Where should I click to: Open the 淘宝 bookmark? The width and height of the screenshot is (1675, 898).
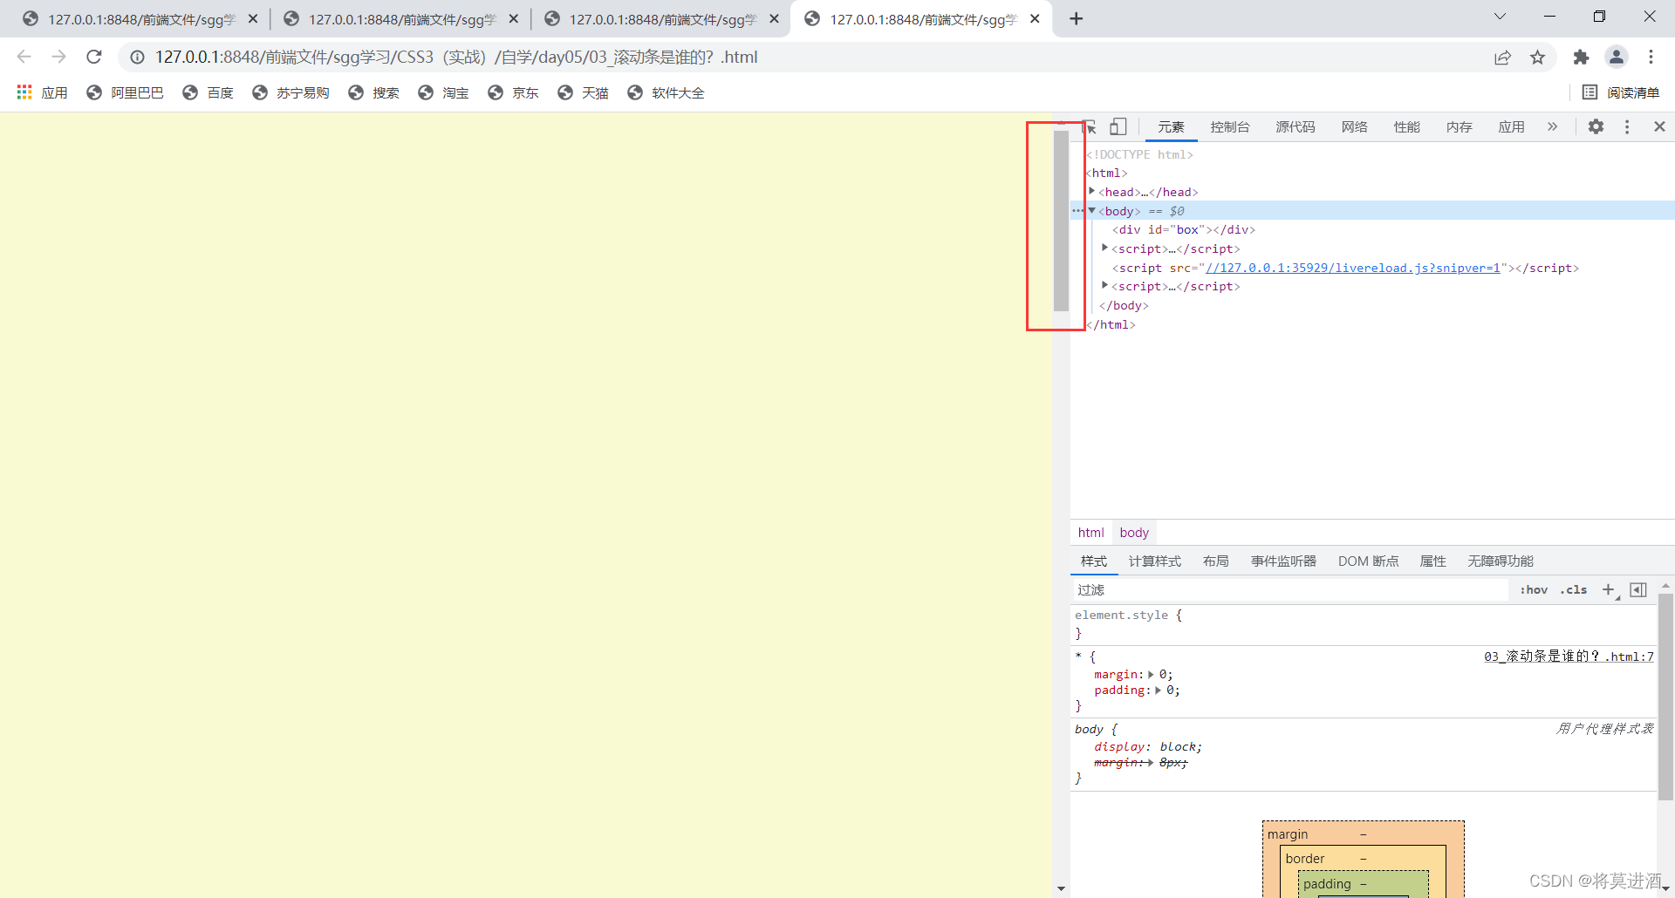(443, 92)
